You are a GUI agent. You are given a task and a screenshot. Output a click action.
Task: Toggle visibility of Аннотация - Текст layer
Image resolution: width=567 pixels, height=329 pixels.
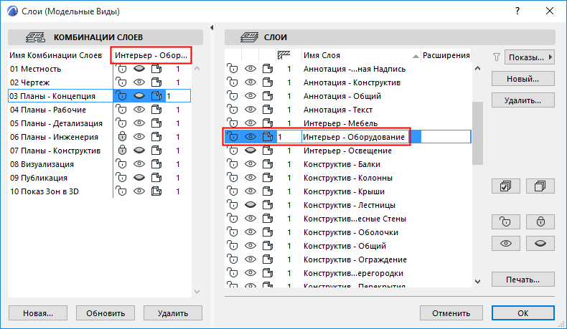click(250, 109)
